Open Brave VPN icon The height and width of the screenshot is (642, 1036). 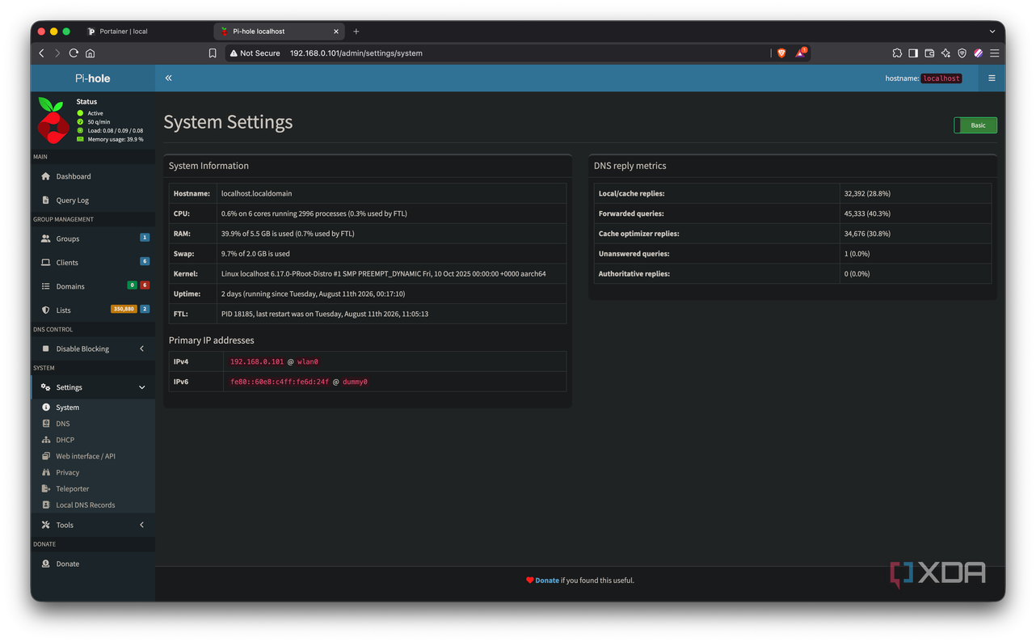962,53
